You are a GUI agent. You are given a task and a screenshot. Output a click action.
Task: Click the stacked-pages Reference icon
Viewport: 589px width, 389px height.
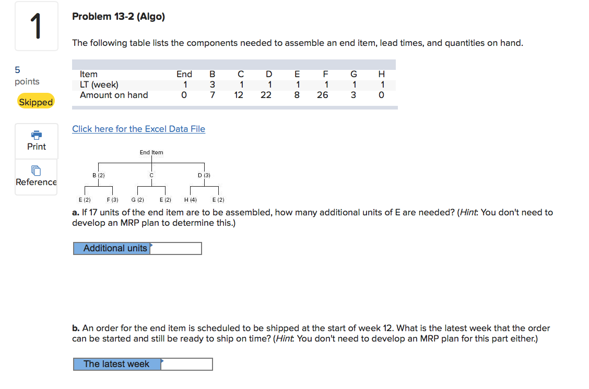(x=36, y=171)
